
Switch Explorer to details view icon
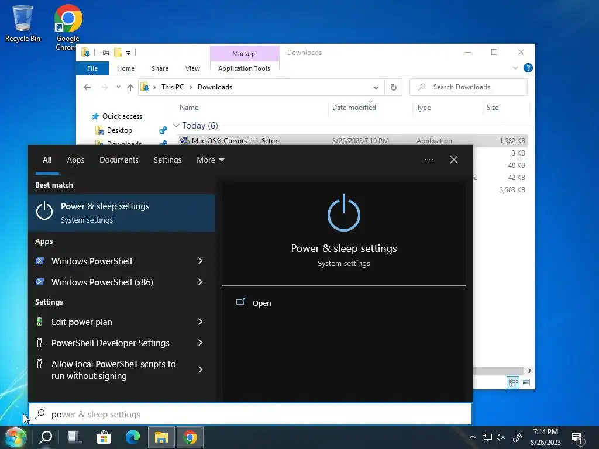point(513,382)
